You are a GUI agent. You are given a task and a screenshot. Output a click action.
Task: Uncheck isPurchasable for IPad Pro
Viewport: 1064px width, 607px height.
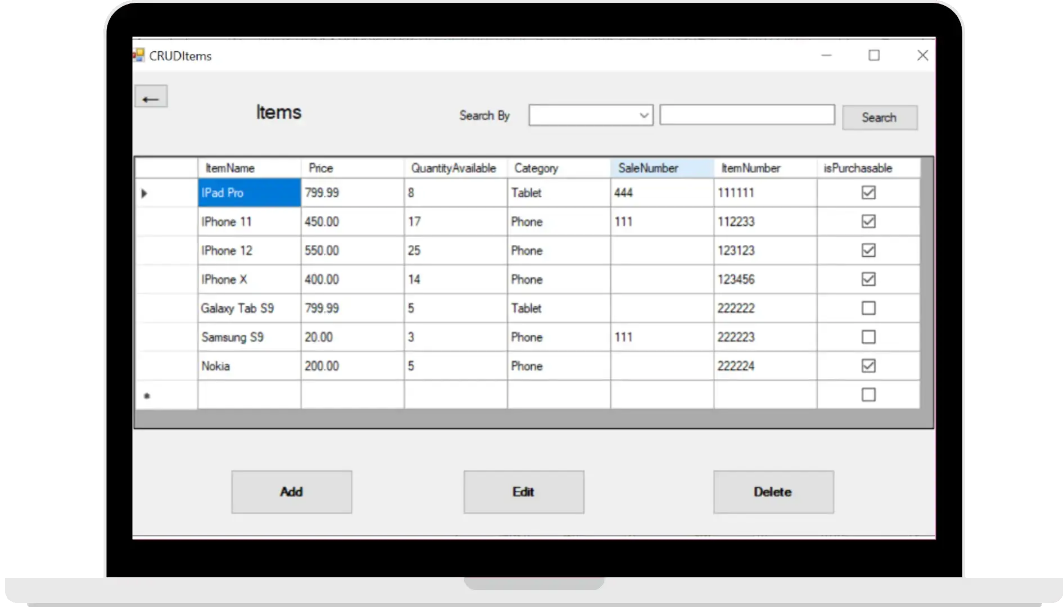pyautogui.click(x=868, y=193)
